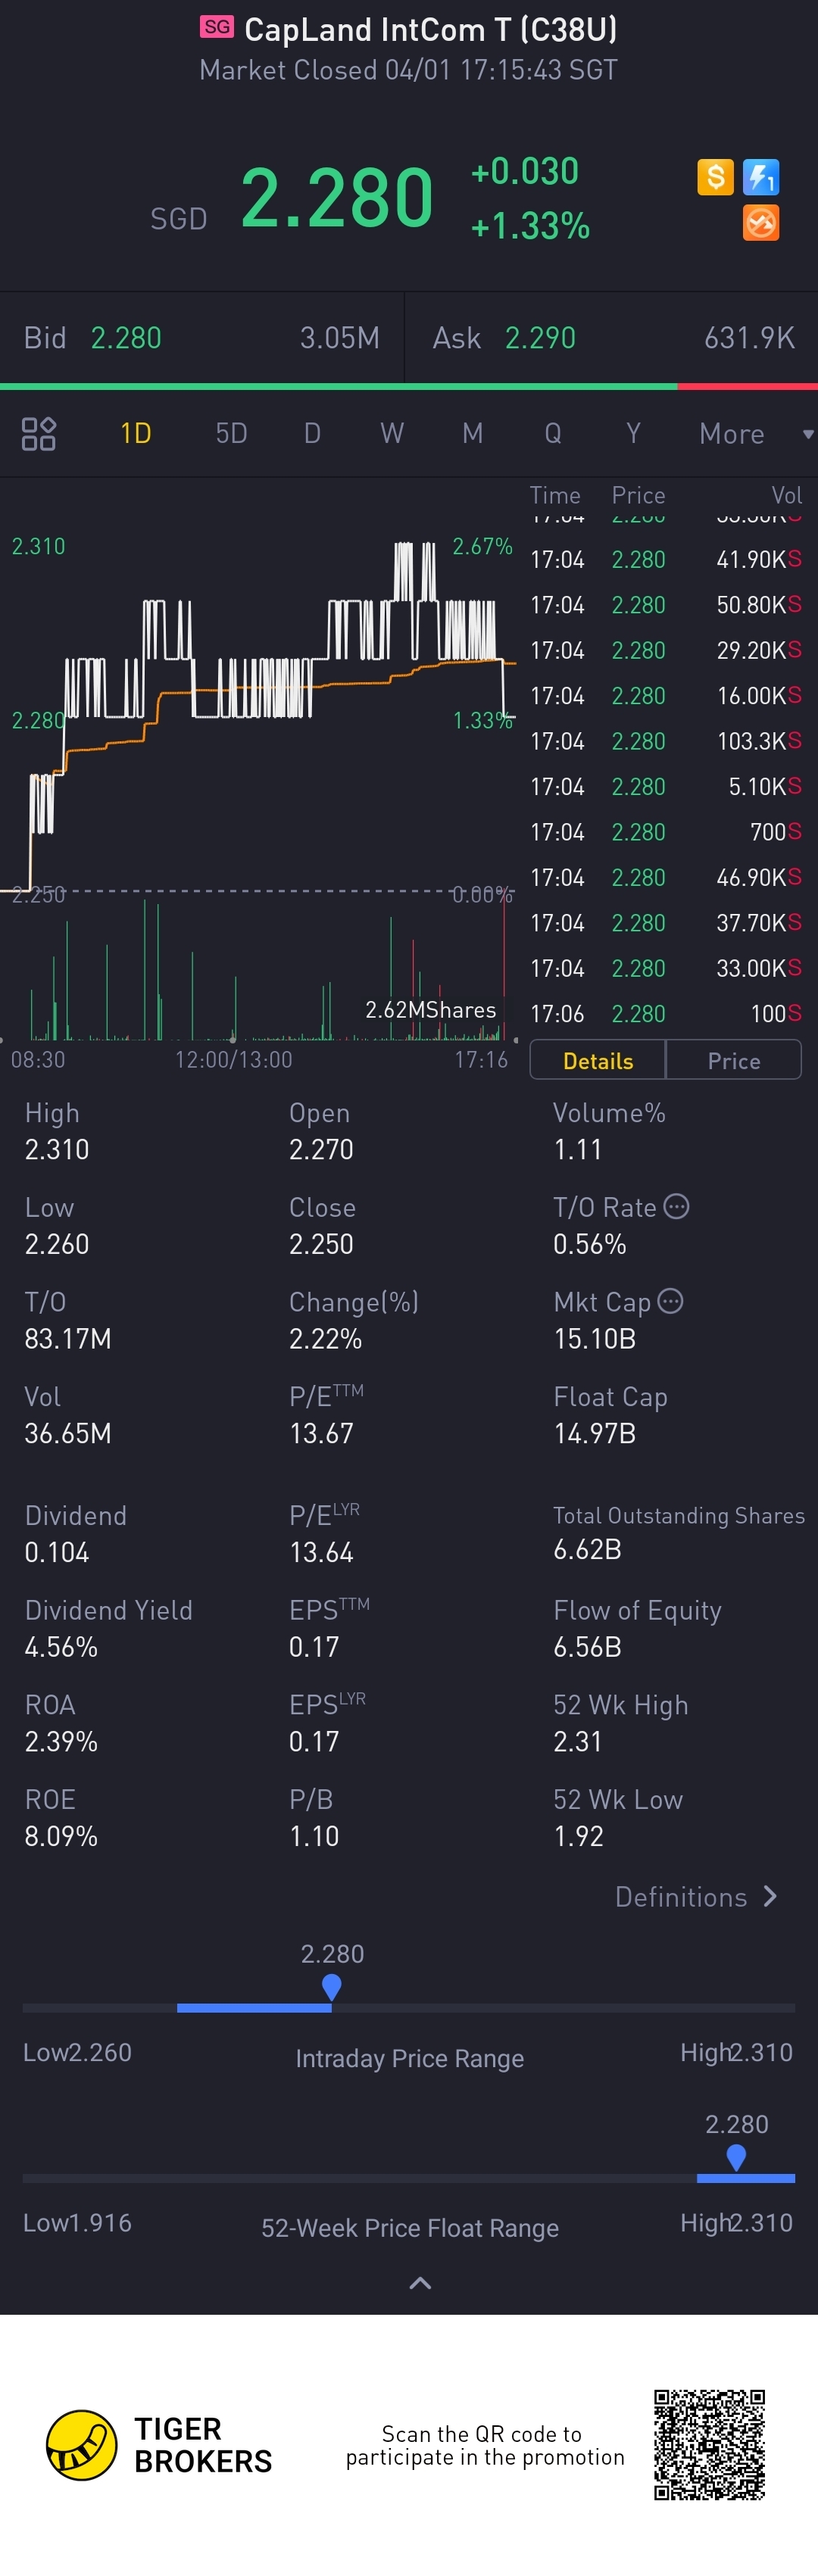Tap the QR code image
Image resolution: width=818 pixels, height=2576 pixels.
click(x=710, y=2444)
